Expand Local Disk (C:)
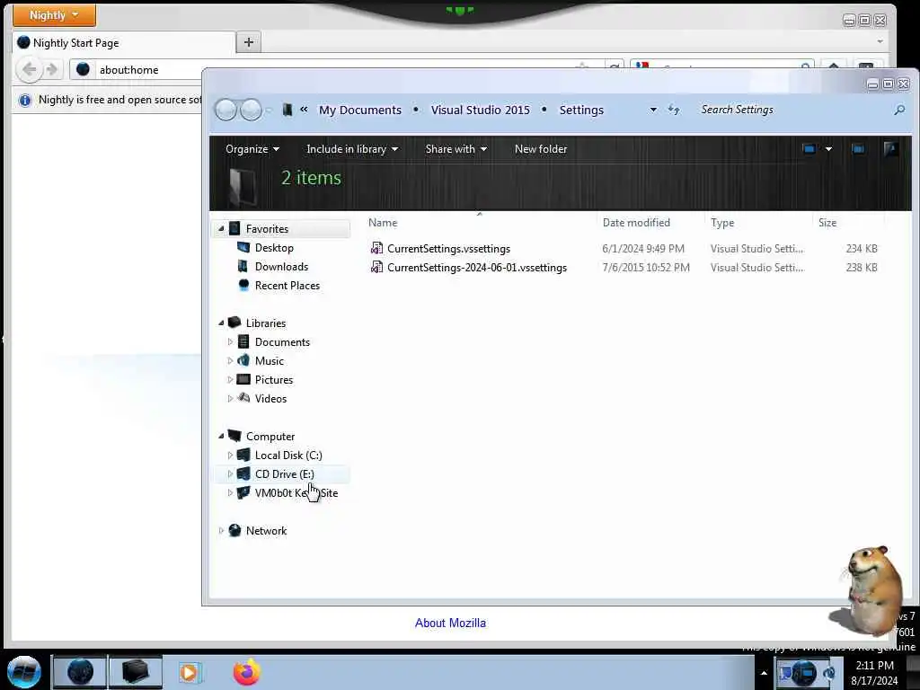The height and width of the screenshot is (690, 920). click(x=230, y=456)
